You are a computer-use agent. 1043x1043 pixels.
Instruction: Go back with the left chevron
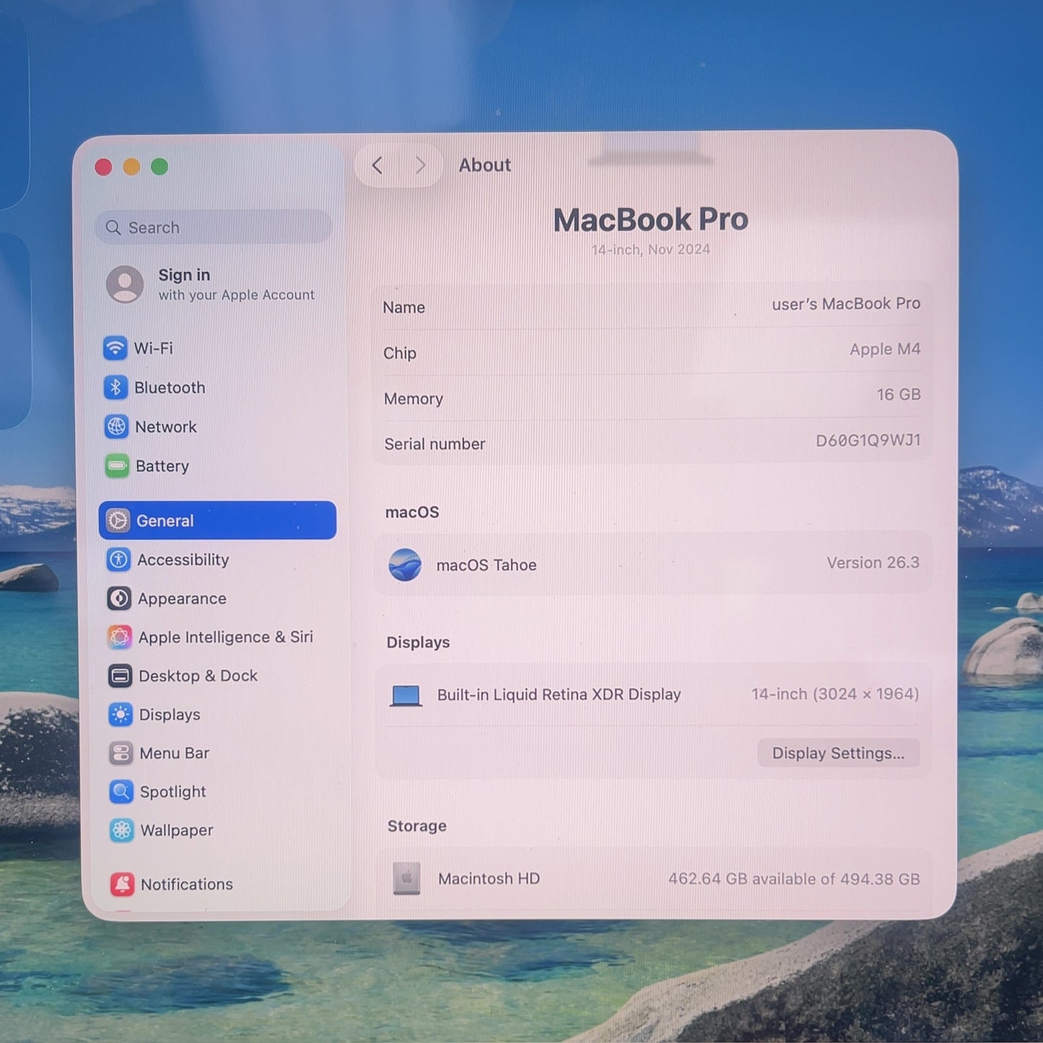tap(378, 166)
